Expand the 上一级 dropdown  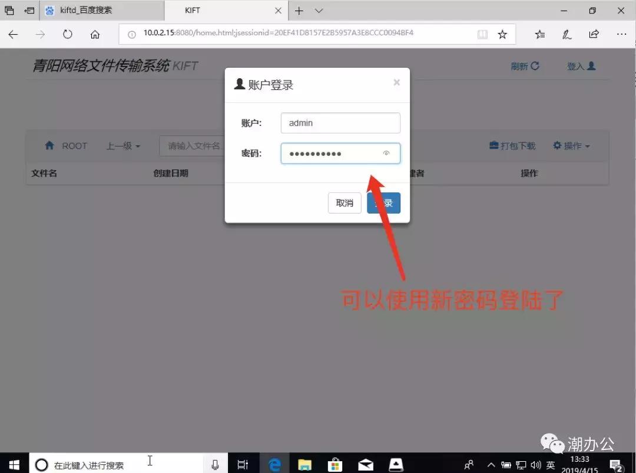point(122,145)
